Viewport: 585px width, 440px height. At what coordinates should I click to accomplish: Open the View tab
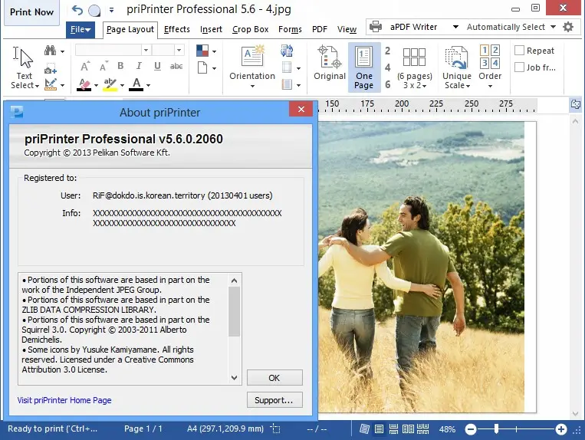tap(347, 29)
